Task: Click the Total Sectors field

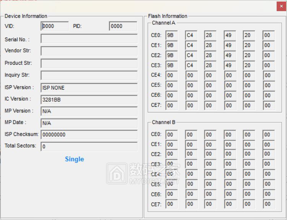Action: [x=89, y=147]
